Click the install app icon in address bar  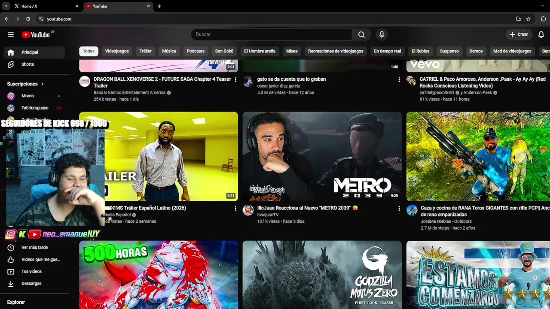click(x=519, y=19)
